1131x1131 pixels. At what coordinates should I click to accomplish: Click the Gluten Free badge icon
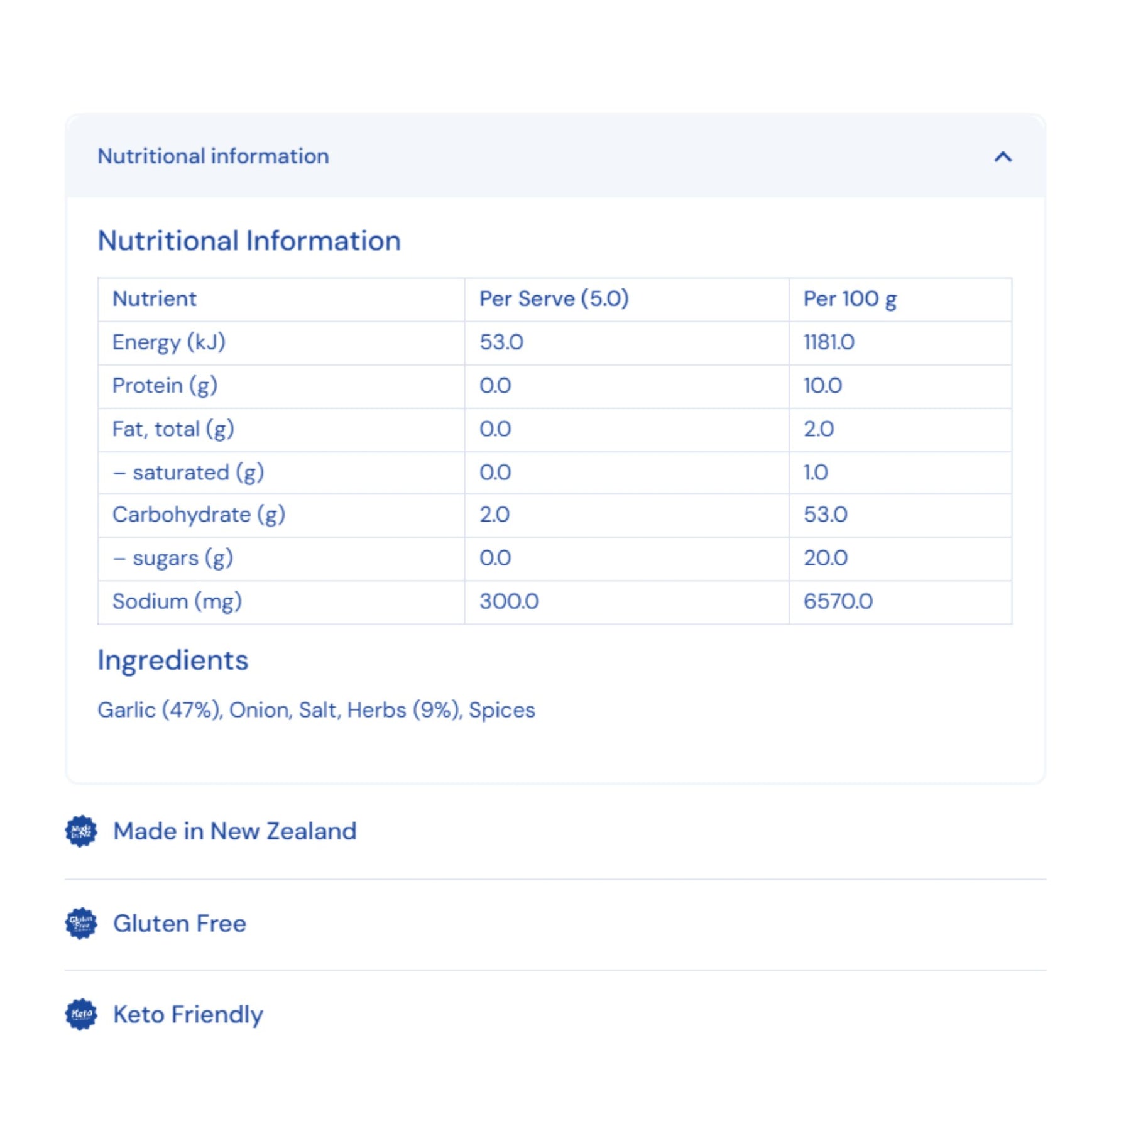[81, 923]
